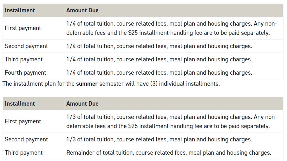
Task: Click the First payment label in the four-payment table
Action: pyautogui.click(x=23, y=28)
